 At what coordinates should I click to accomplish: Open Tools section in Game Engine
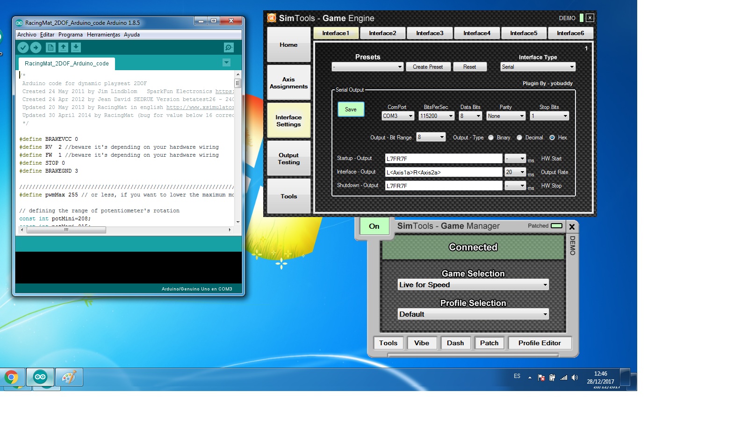pyautogui.click(x=288, y=196)
